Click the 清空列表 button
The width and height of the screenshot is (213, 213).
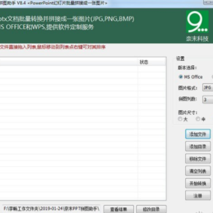click(198, 171)
